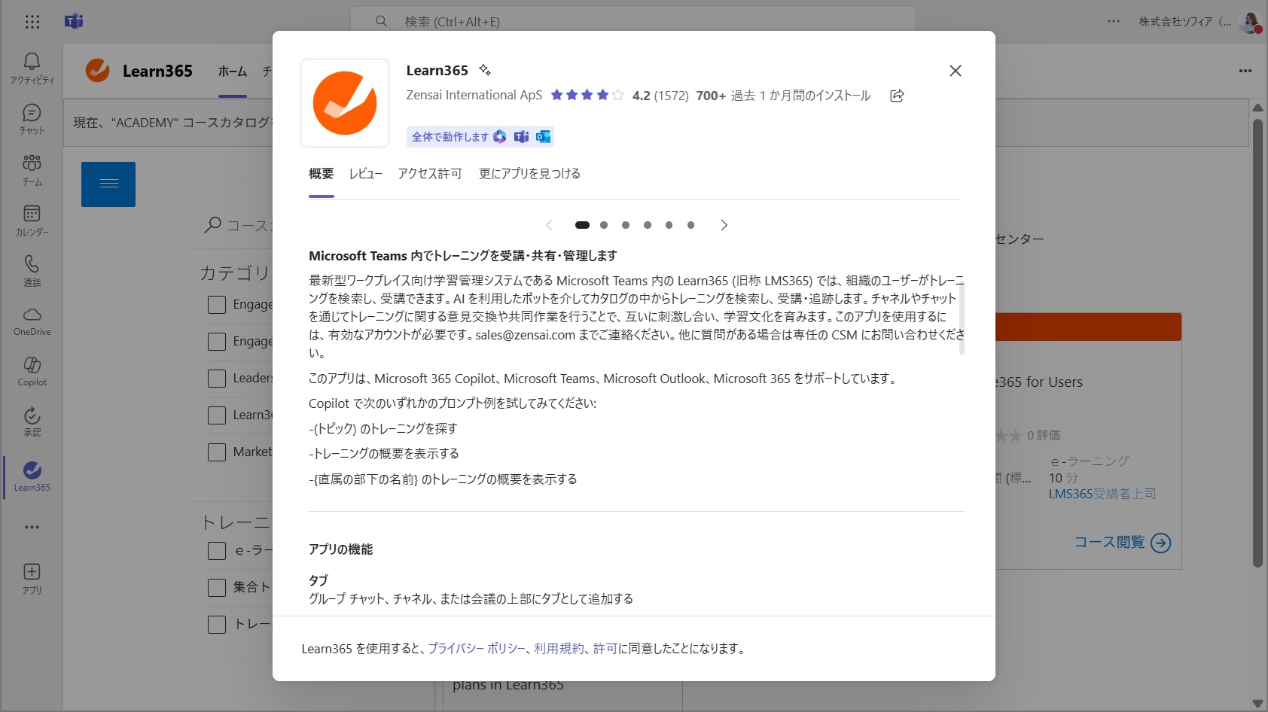Select the third carousel page dot
This screenshot has width=1268, height=712.
point(626,225)
